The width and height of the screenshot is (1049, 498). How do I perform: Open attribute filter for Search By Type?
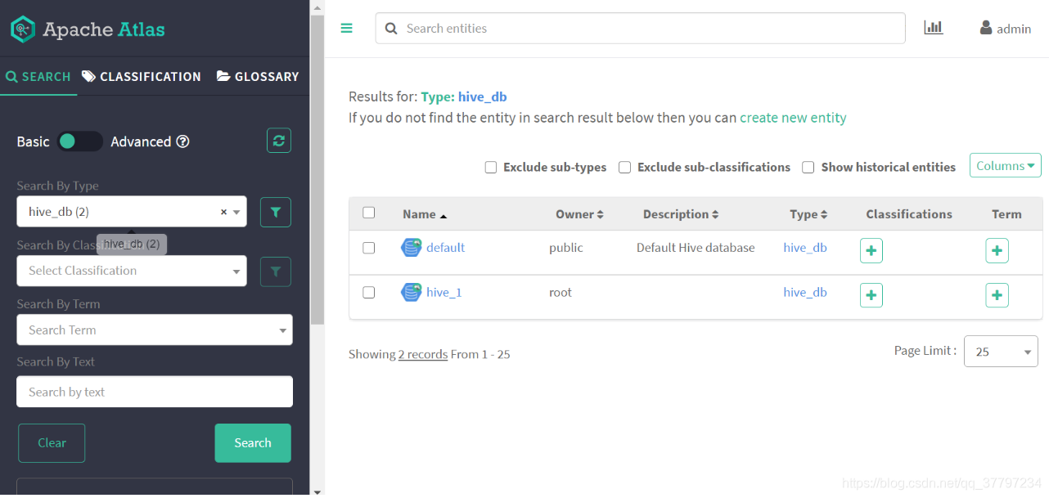[276, 213]
